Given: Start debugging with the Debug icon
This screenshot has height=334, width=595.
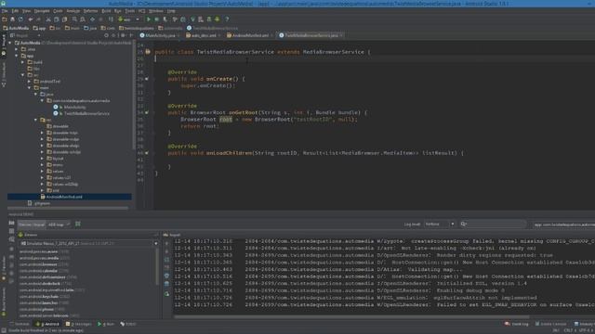Looking at the screenshot, I should click(x=157, y=19).
